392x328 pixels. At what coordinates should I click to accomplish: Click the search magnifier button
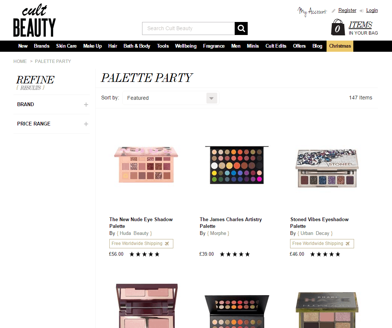pyautogui.click(x=241, y=29)
